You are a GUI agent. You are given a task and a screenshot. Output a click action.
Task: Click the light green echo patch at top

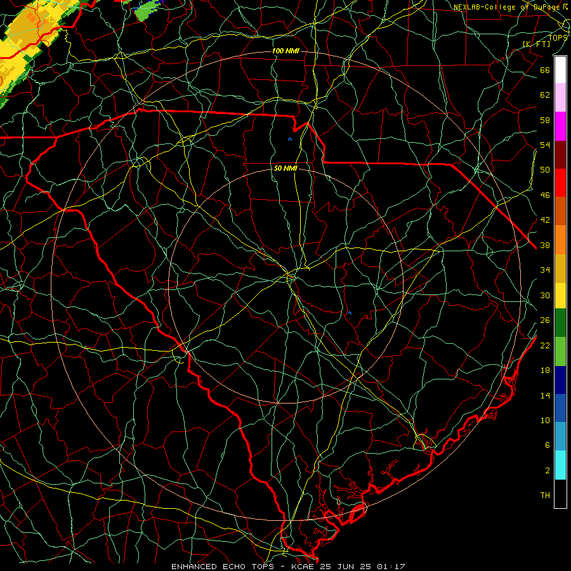click(x=148, y=10)
